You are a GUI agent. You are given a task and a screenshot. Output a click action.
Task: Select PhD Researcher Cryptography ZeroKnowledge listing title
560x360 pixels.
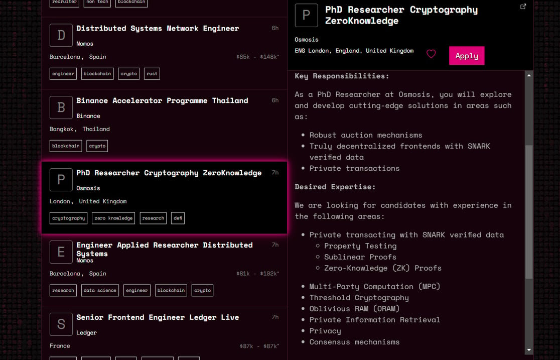169,173
